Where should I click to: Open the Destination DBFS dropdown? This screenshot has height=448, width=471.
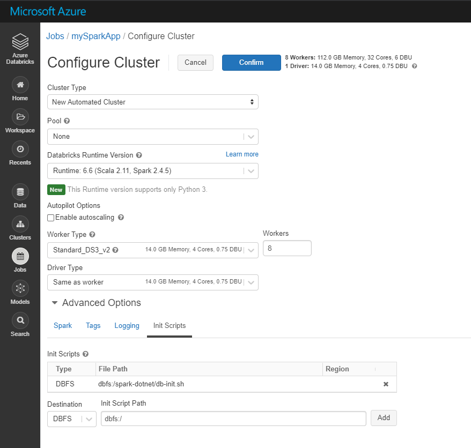[x=72, y=419]
